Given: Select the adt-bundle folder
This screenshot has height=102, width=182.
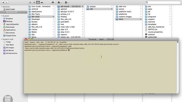Looking at the screenshot, I should (x=70, y=7).
